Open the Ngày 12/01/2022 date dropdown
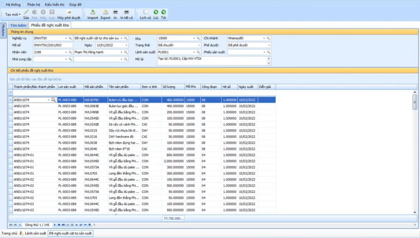This screenshot has width=420, height=238. (x=126, y=45)
